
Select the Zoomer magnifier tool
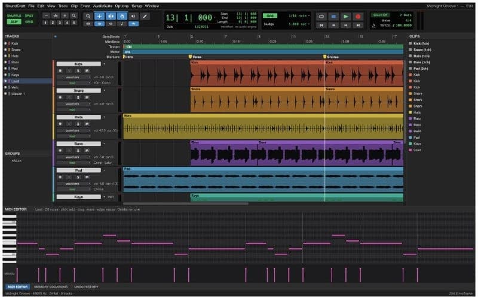click(88, 16)
